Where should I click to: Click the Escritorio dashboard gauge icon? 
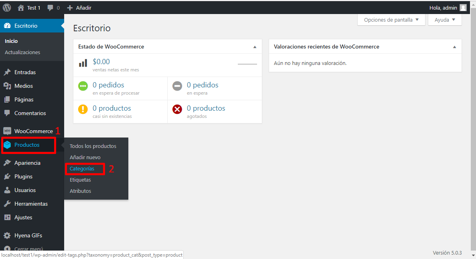click(x=7, y=26)
